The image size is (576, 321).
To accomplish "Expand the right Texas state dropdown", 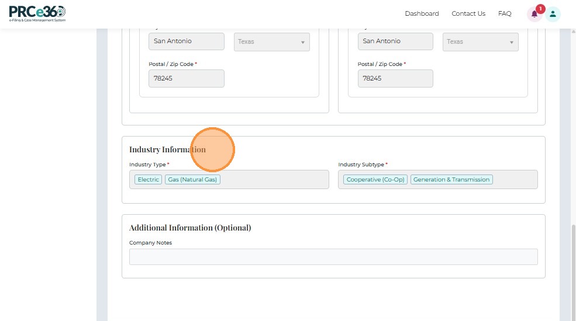I will (481, 42).
